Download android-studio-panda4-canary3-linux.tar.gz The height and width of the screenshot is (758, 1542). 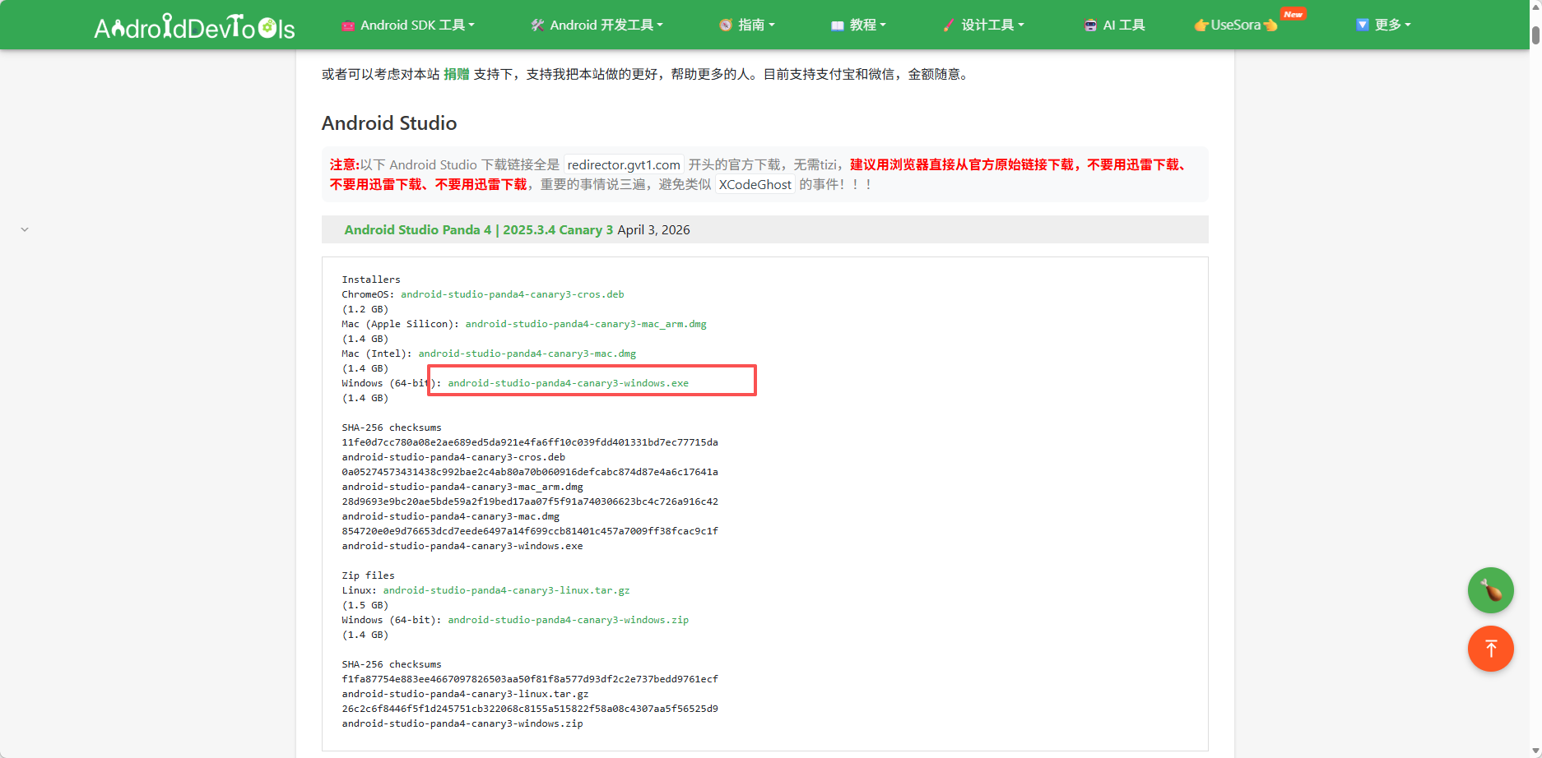[507, 590]
